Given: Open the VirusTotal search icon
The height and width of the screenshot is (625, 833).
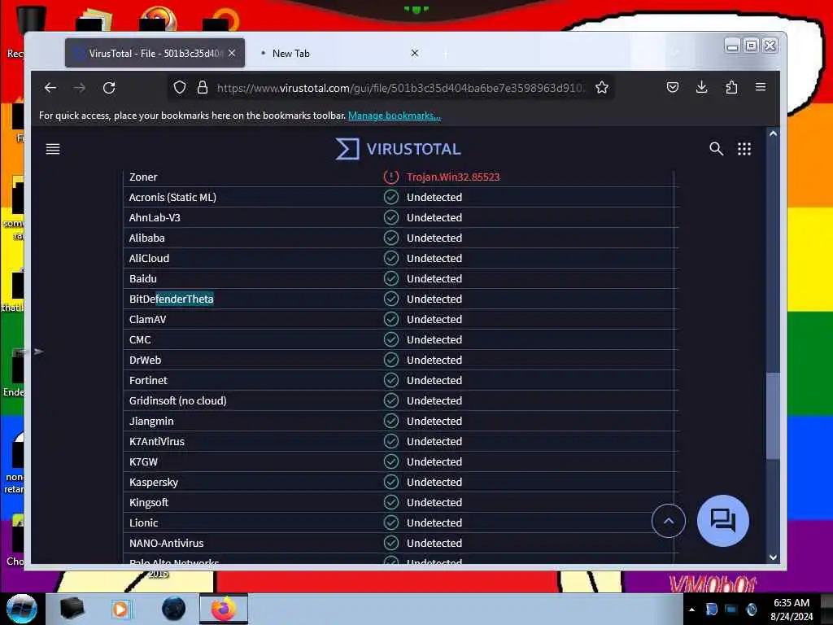Looking at the screenshot, I should point(716,149).
